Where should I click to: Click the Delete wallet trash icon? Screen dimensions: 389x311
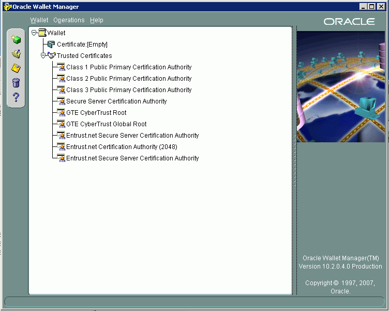[16, 83]
